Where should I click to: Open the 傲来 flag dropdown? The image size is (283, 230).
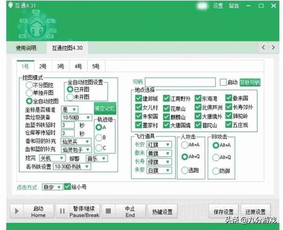click(159, 153)
